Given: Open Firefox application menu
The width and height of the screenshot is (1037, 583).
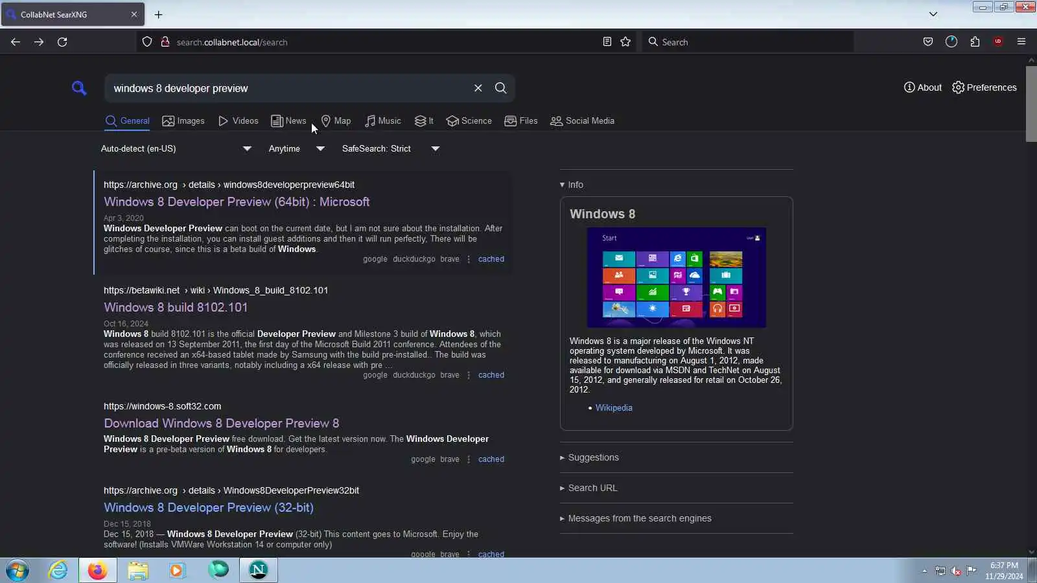Looking at the screenshot, I should pos(1021,42).
